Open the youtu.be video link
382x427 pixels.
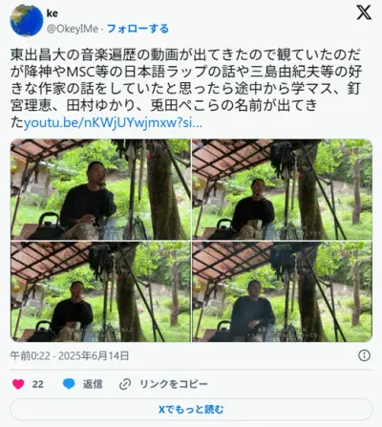coord(113,122)
